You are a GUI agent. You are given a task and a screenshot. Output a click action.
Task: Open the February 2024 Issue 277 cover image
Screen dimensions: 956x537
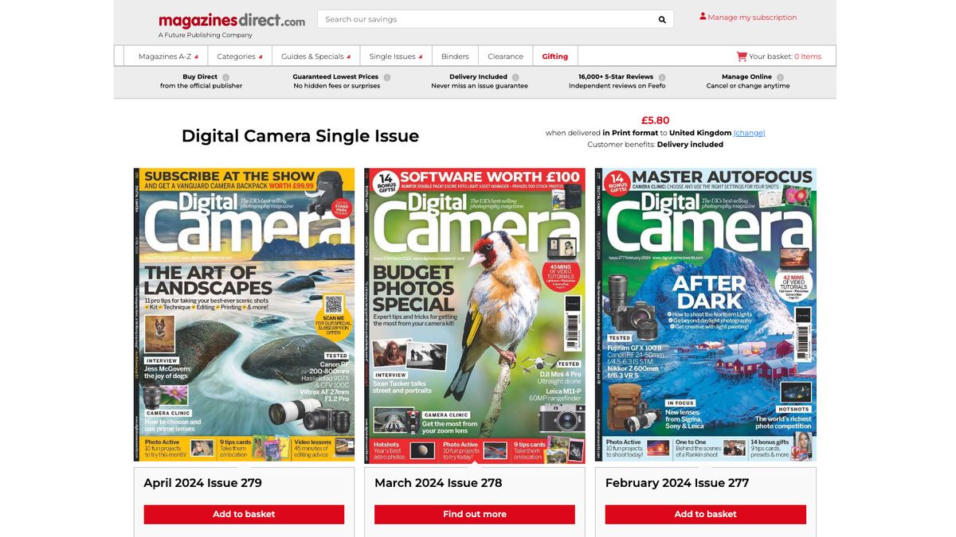point(705,313)
